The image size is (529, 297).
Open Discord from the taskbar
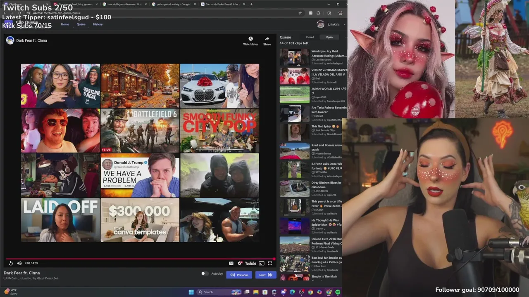pos(283,292)
